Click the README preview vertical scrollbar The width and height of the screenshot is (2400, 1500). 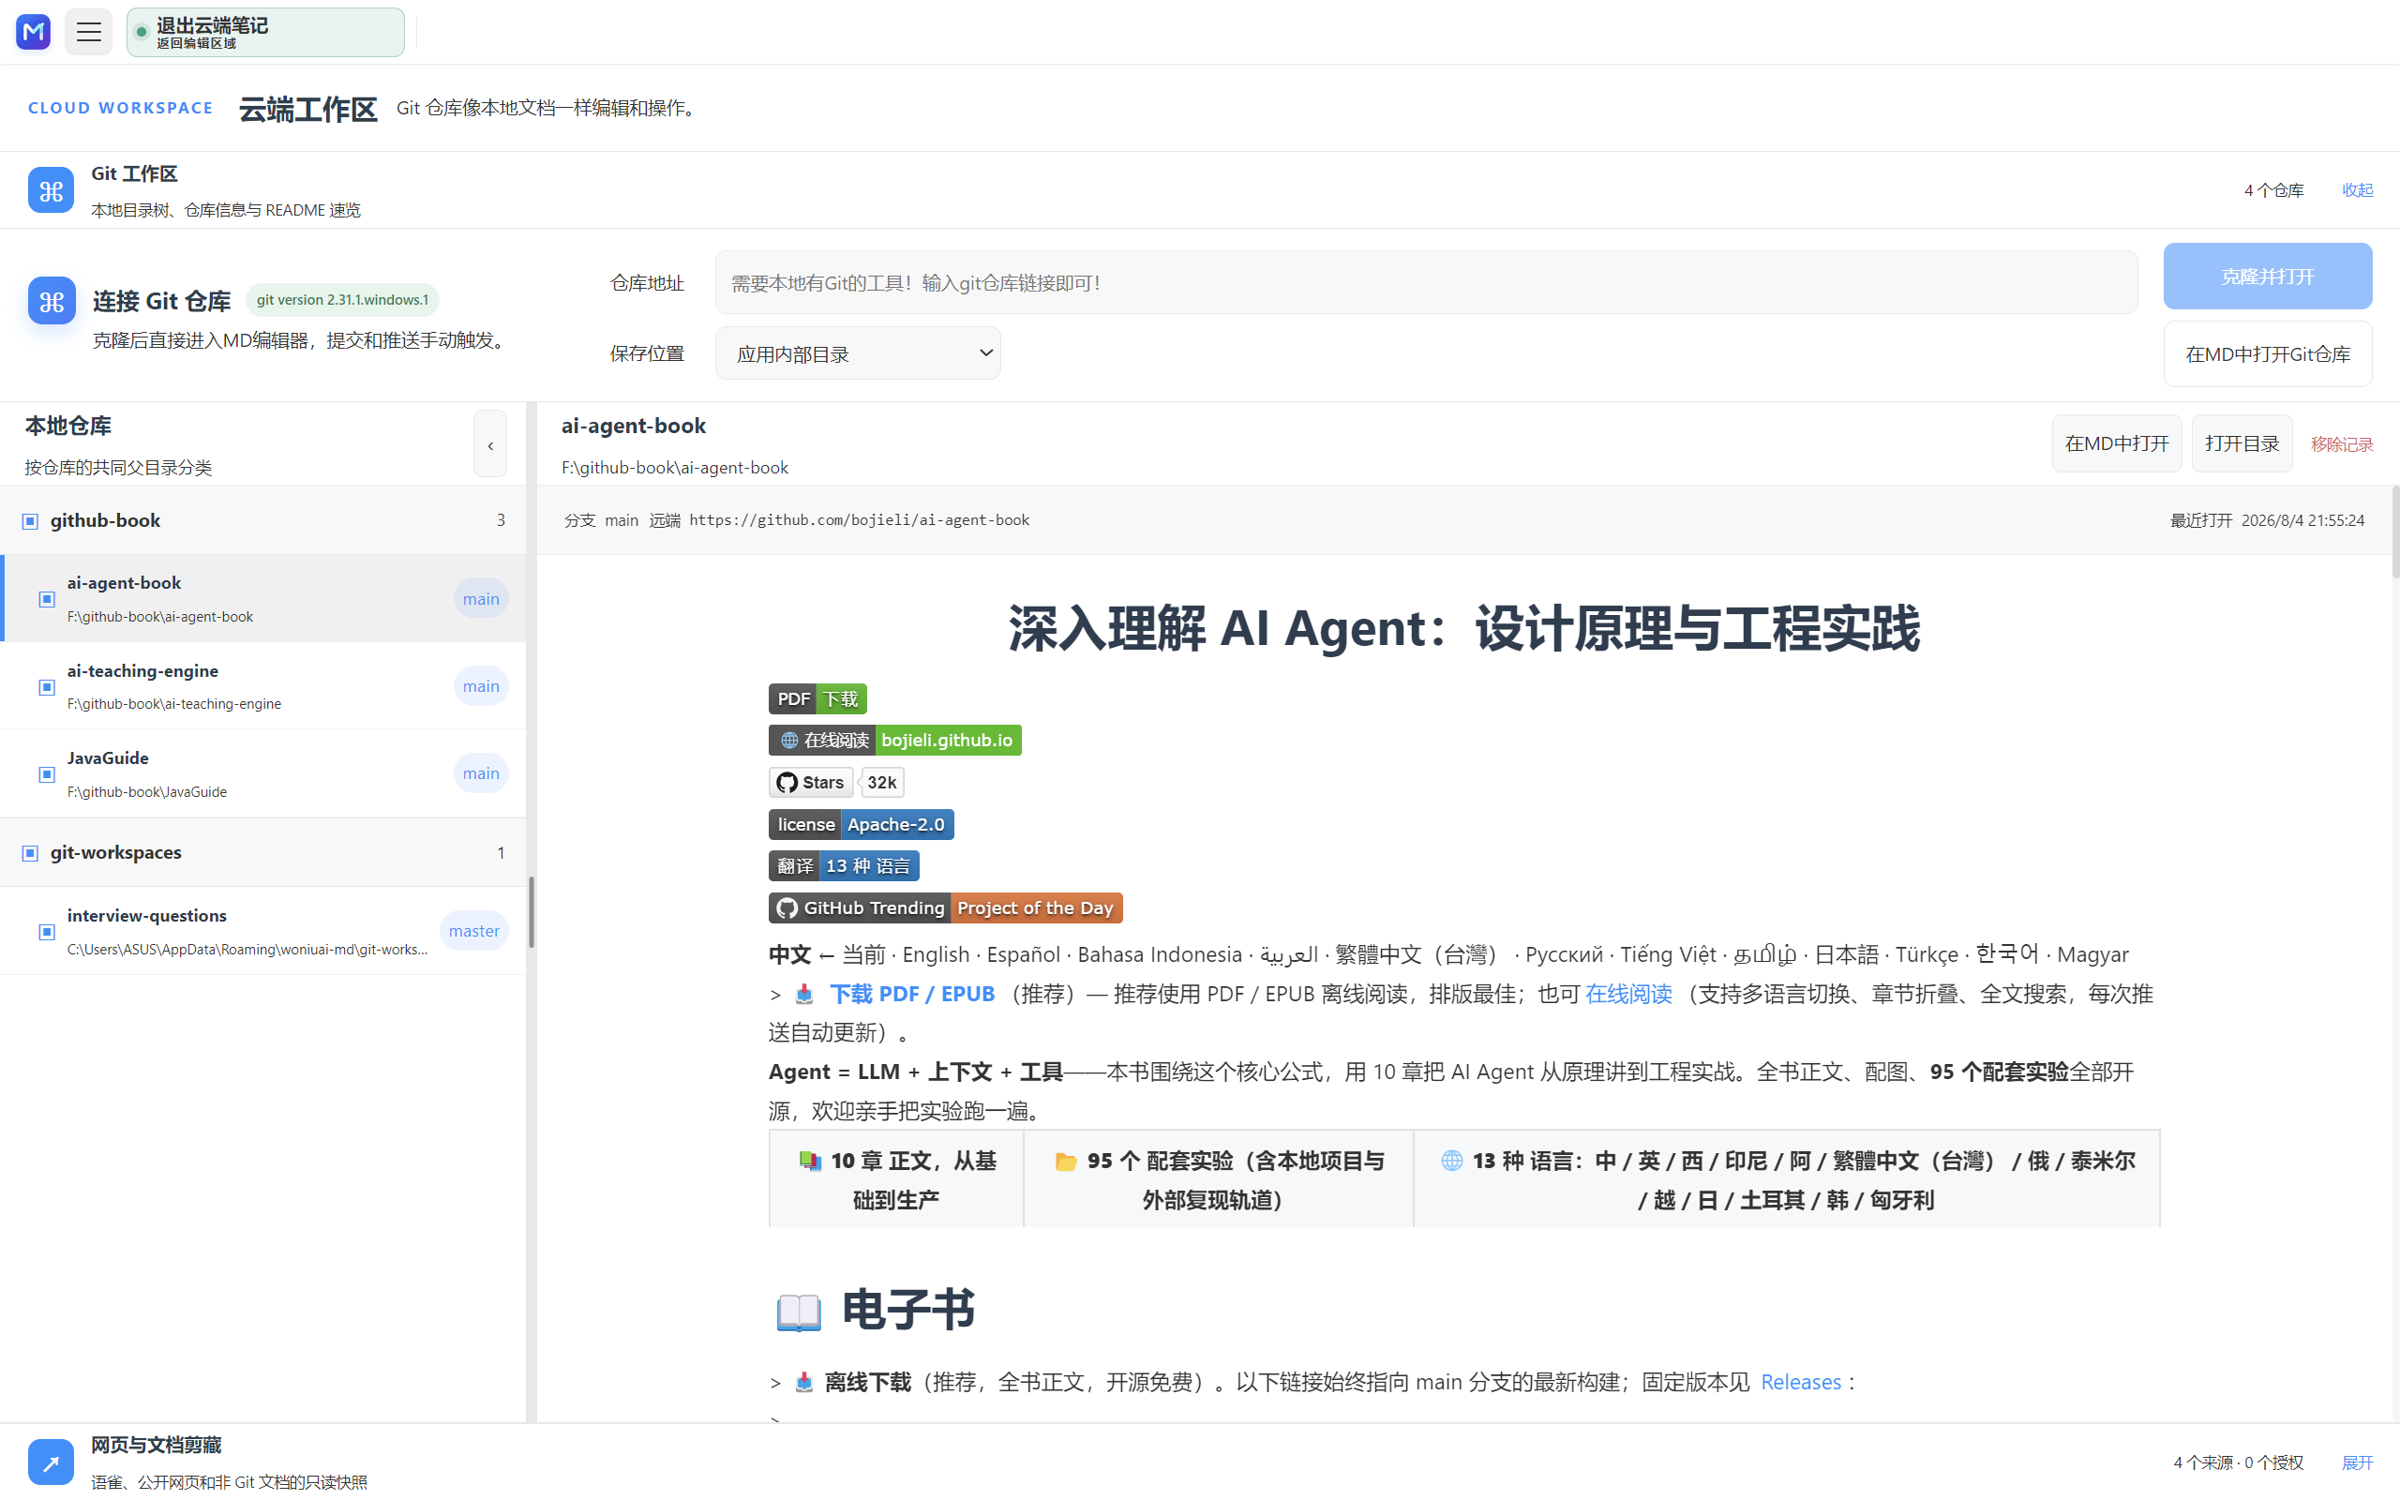point(2394,532)
